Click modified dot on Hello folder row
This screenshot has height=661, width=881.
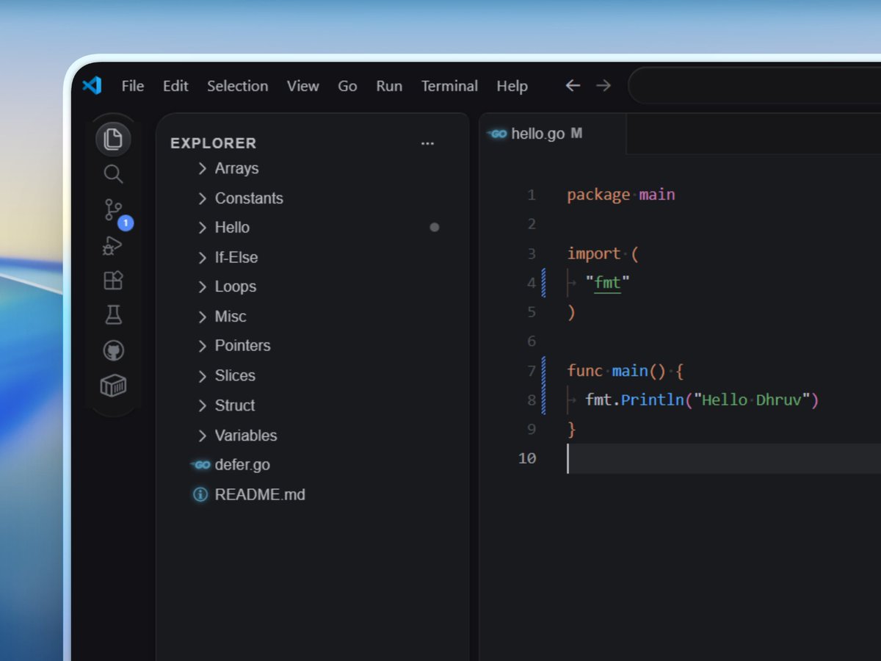pyautogui.click(x=434, y=228)
